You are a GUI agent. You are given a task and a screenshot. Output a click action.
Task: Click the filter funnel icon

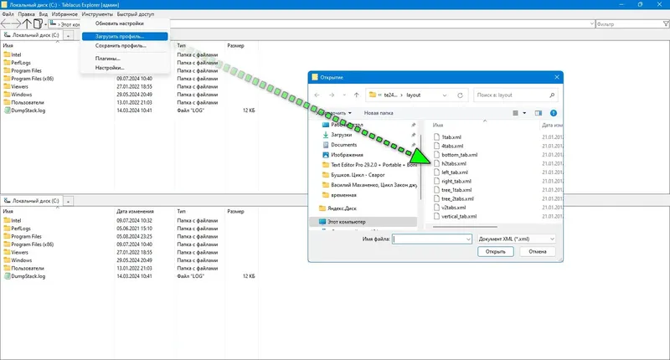click(666, 24)
